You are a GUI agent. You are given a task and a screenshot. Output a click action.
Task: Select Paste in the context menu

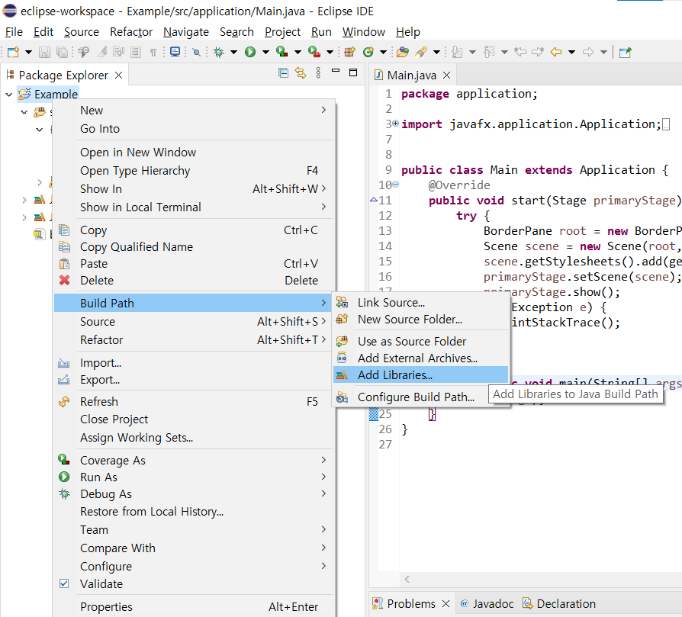194,263
